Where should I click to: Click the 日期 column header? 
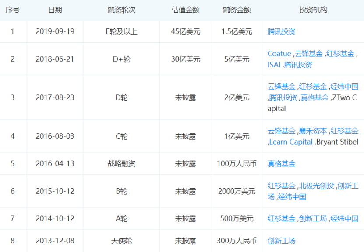coord(55,10)
